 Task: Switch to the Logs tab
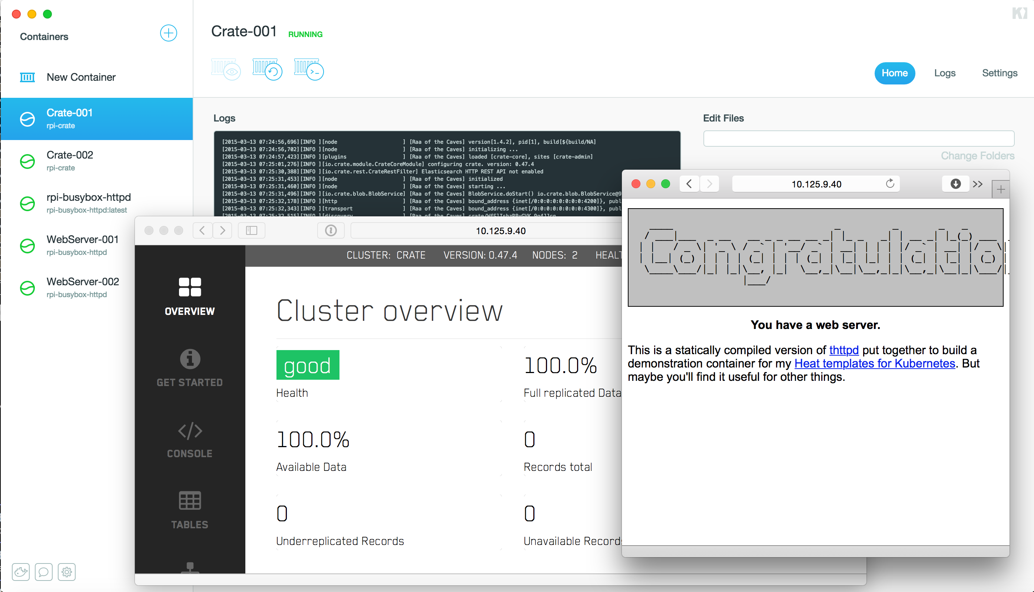pos(945,72)
